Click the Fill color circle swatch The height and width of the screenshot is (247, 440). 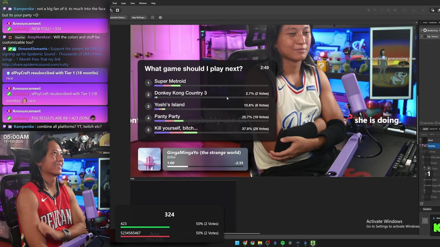[x=425, y=36]
